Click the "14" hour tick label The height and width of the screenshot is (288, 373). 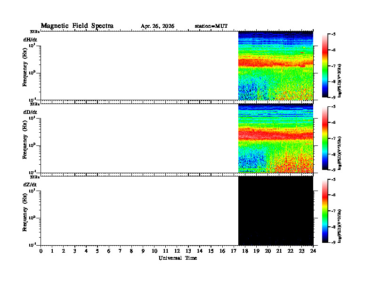point(200,251)
